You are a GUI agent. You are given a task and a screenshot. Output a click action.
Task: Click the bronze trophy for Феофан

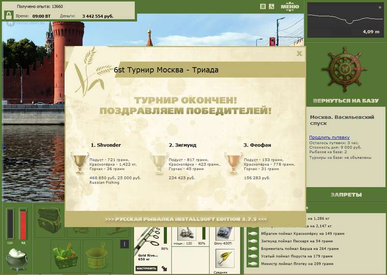233,162
